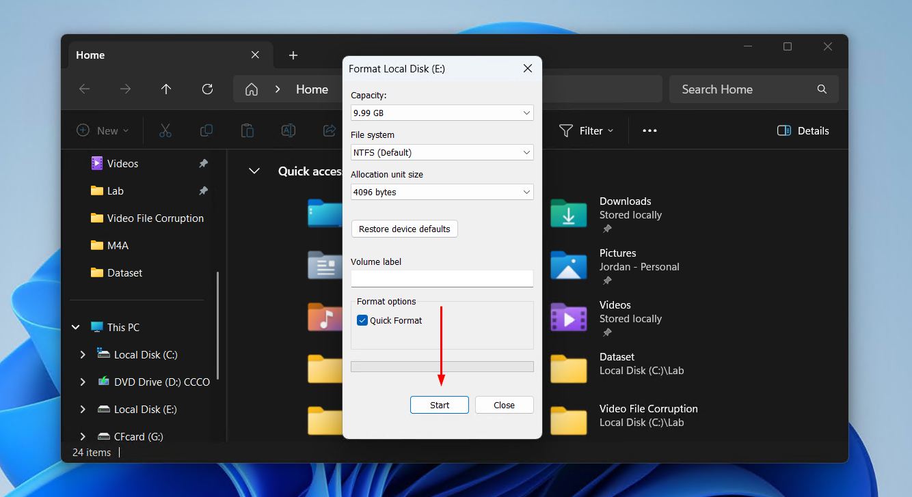Click the Up arrow navigation icon

pos(166,89)
